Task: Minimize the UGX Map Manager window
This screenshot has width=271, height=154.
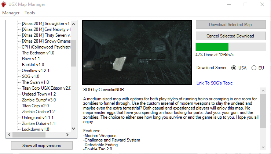Action: (x=229, y=4)
